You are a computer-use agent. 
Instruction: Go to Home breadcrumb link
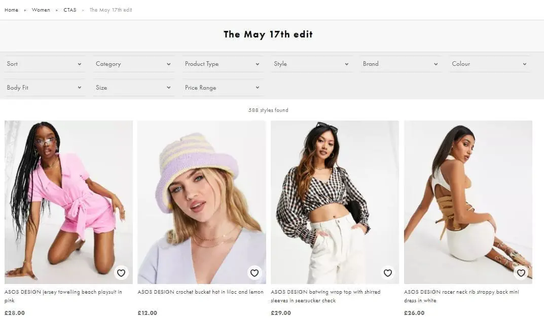(x=11, y=10)
